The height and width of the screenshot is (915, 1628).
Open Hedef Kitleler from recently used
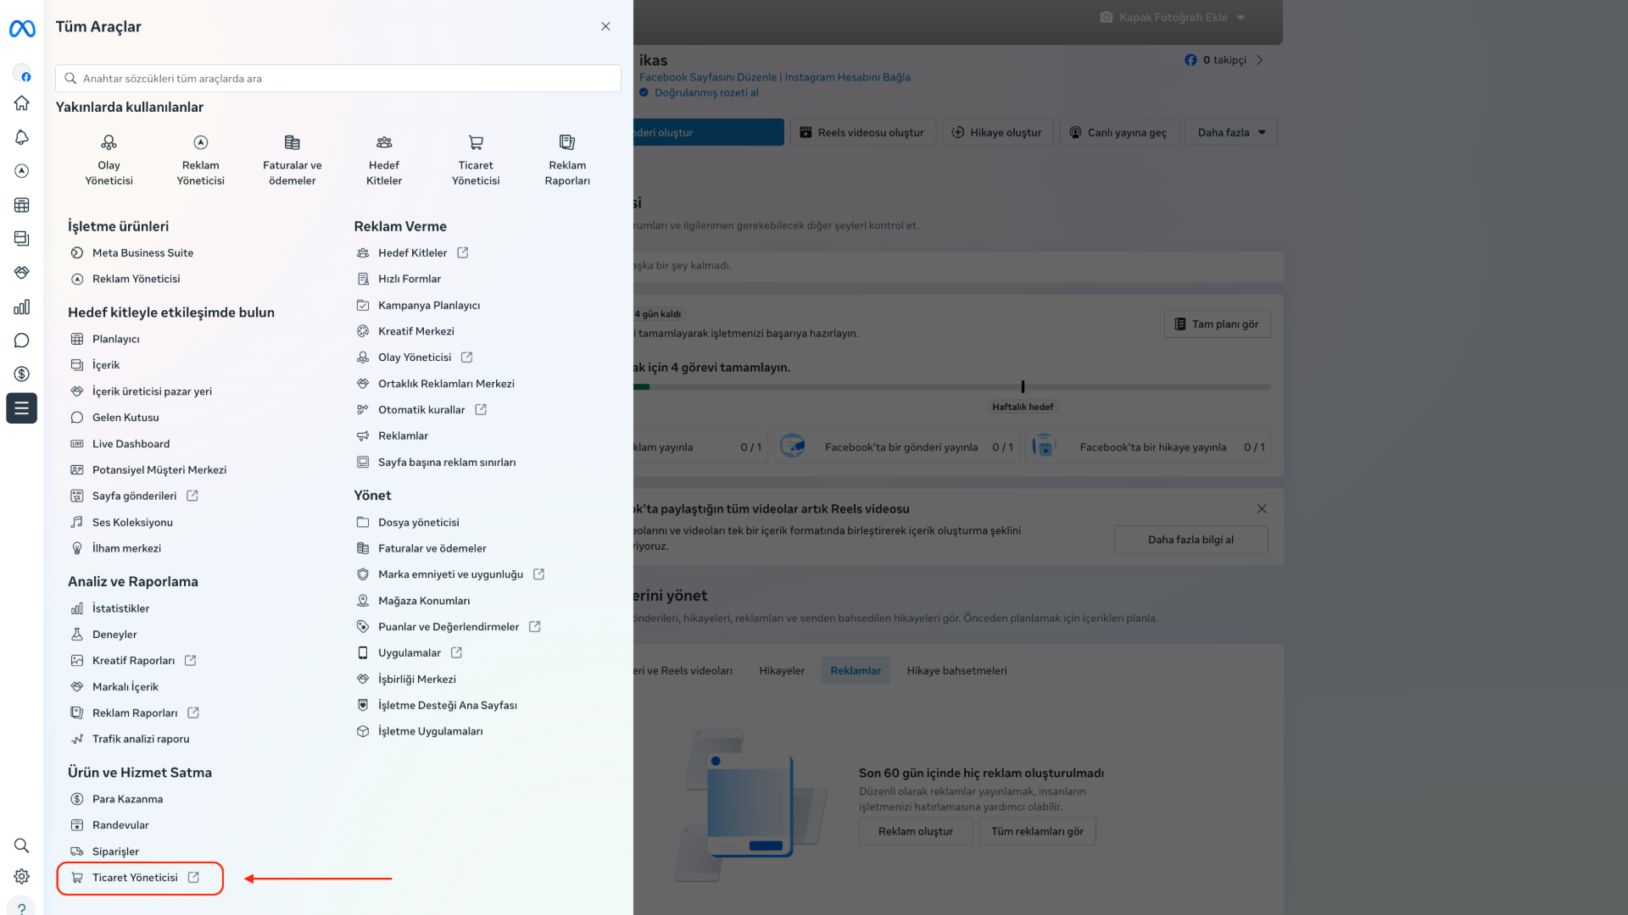point(384,159)
